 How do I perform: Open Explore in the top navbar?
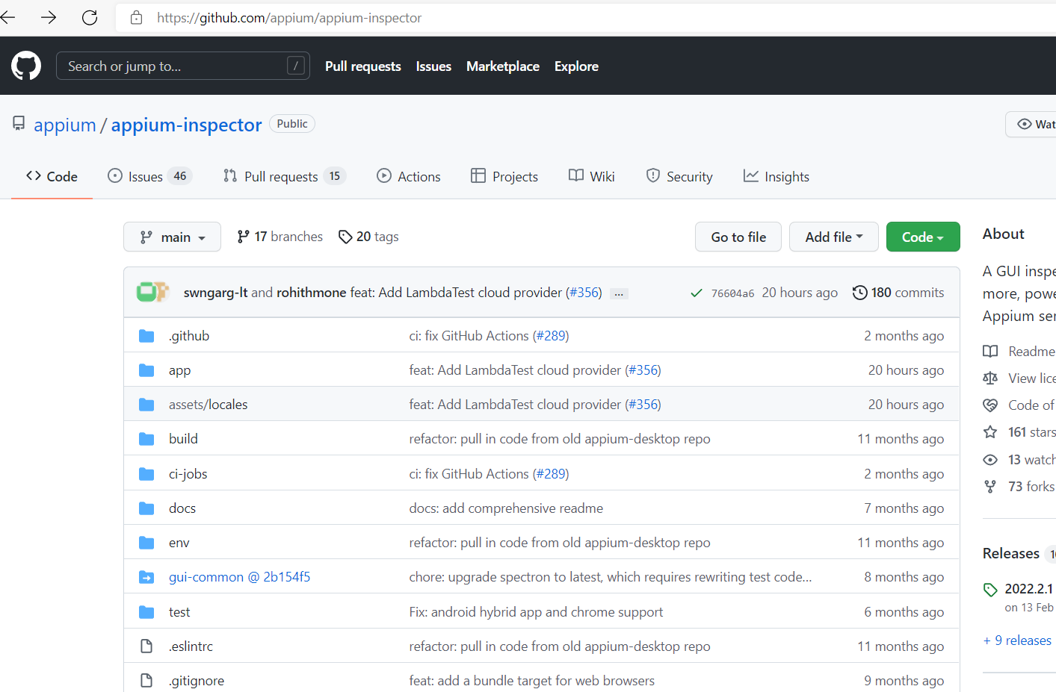(x=576, y=66)
